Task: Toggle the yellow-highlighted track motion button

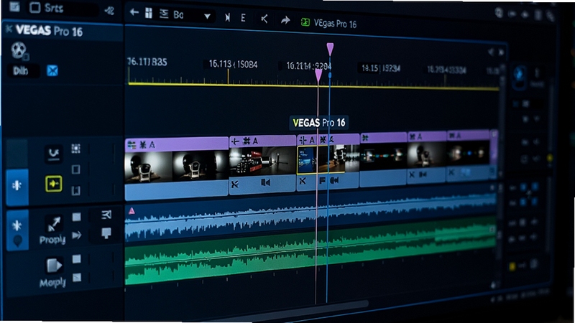Action: pos(53,184)
